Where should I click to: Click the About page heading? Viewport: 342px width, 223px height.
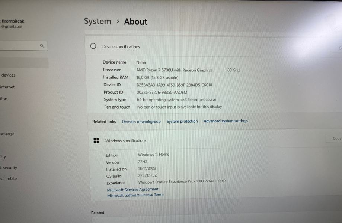click(x=136, y=22)
